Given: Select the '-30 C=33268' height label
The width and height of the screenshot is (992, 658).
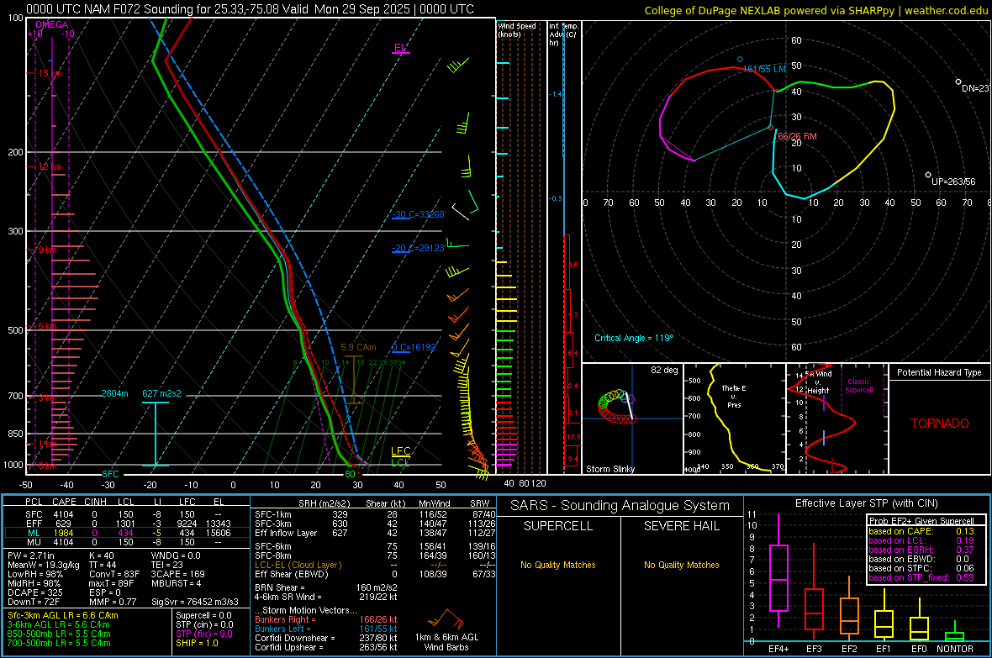Looking at the screenshot, I should pyautogui.click(x=418, y=214).
